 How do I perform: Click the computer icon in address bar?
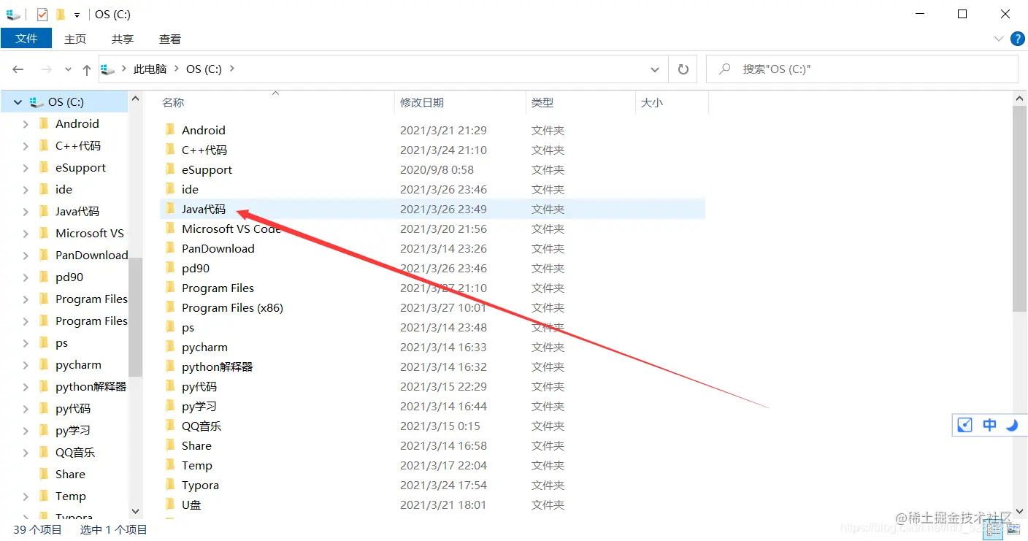108,69
